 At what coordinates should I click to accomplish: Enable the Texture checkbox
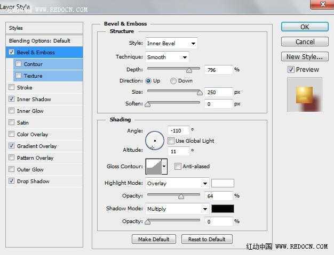pyautogui.click(x=19, y=76)
